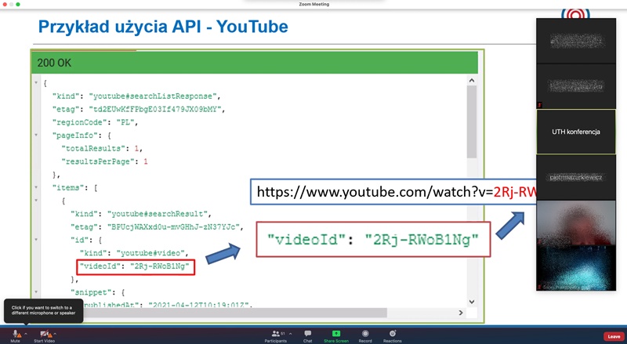Click the "publishedAt" timestamp line
The height and width of the screenshot is (344, 627).
click(x=169, y=304)
